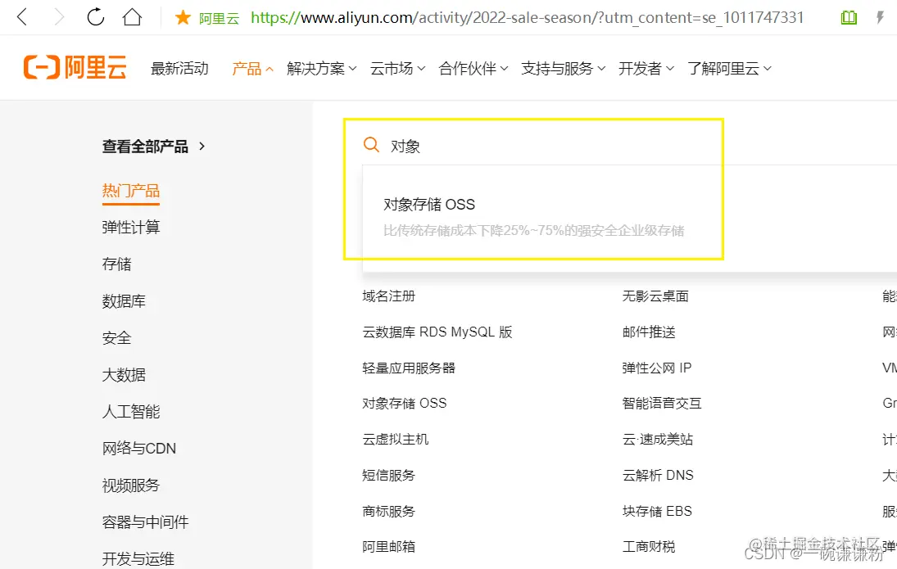Click the bookmark star icon
This screenshot has width=897, height=569.
tap(183, 17)
